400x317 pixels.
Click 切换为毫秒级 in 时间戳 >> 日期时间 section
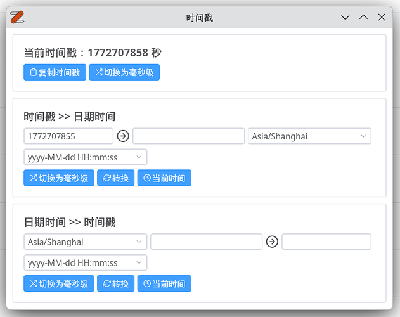[x=59, y=178]
